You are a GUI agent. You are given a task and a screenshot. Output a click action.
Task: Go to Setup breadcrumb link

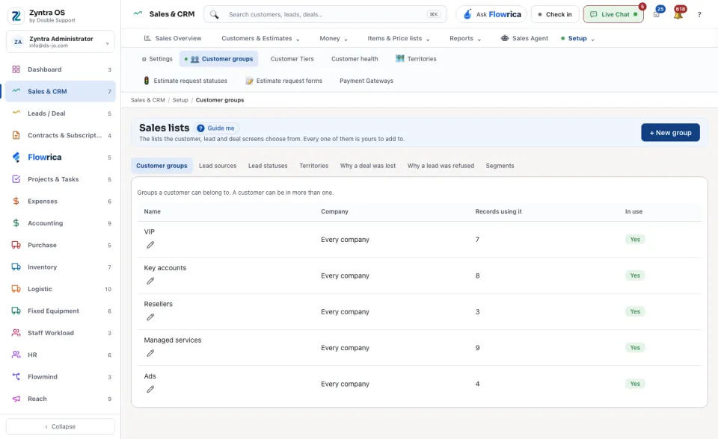180,100
